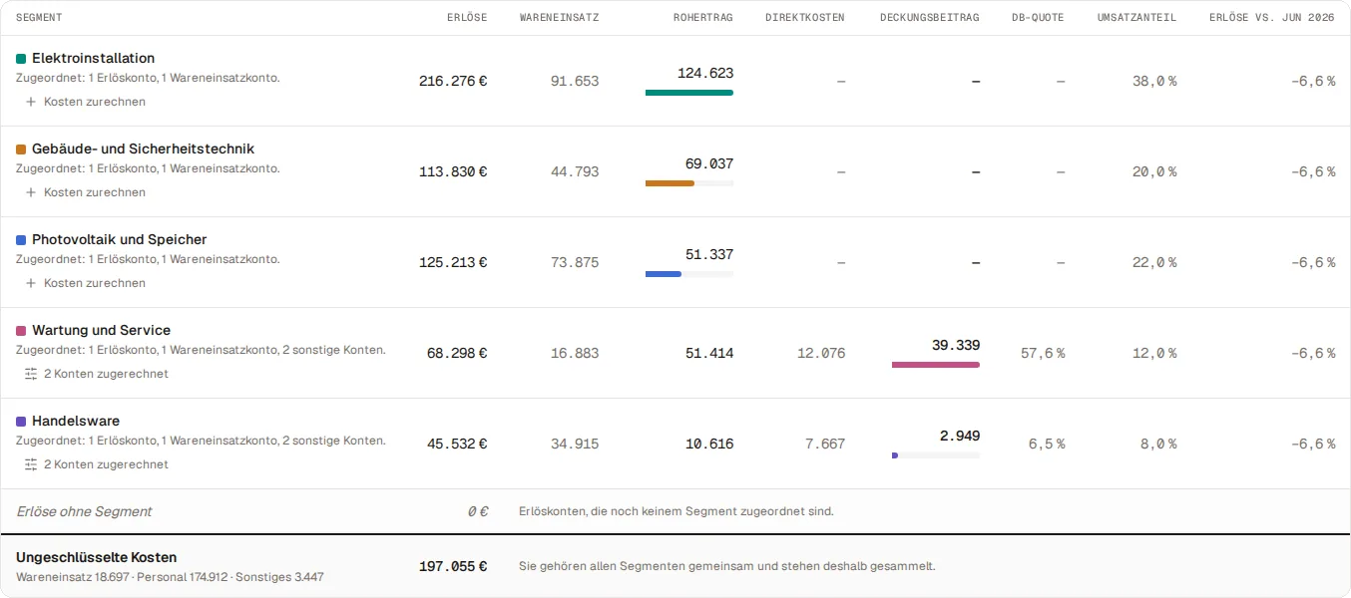Click the Wareneinsatz value 91.653

coord(575,81)
